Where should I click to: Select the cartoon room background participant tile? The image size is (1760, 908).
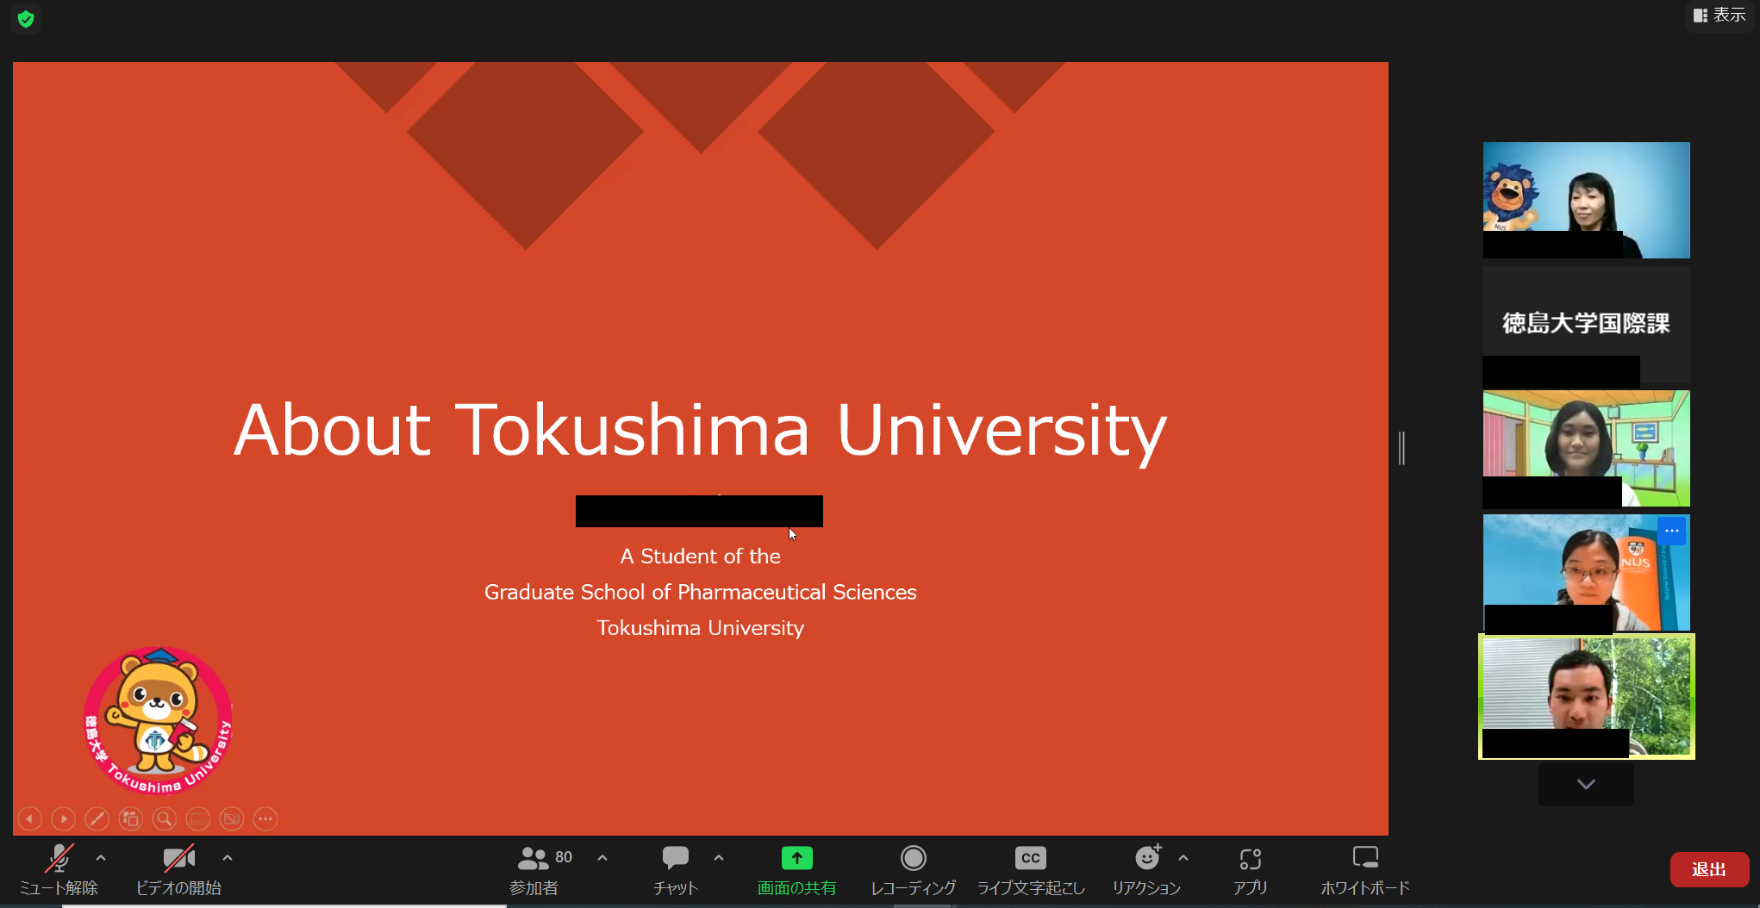[x=1586, y=448]
